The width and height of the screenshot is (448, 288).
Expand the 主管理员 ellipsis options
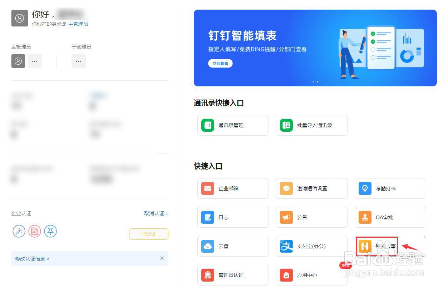pyautogui.click(x=35, y=61)
